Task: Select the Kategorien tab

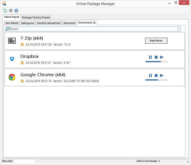Action: [28, 23]
